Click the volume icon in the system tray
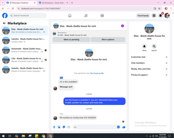 (156, 136)
